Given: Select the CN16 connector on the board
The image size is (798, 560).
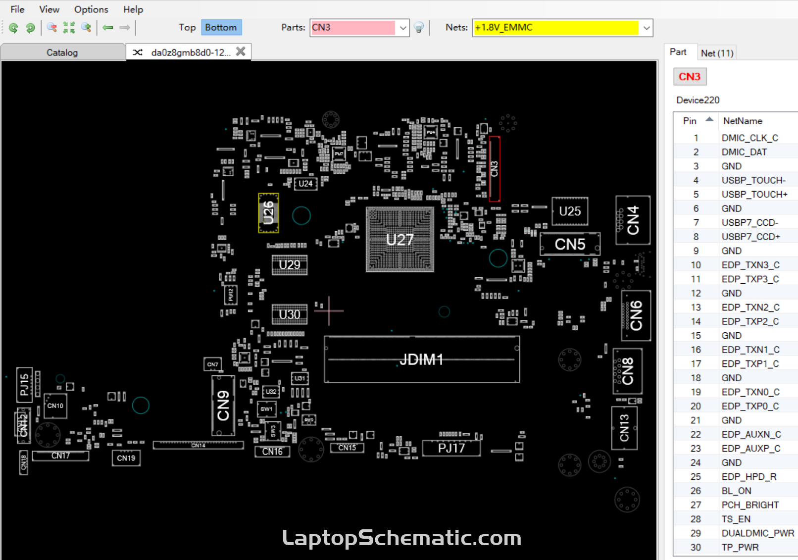Looking at the screenshot, I should coord(272,452).
